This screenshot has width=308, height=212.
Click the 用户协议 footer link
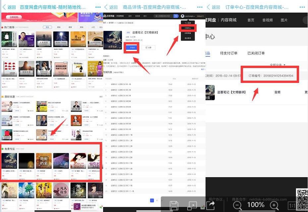click(216, 199)
